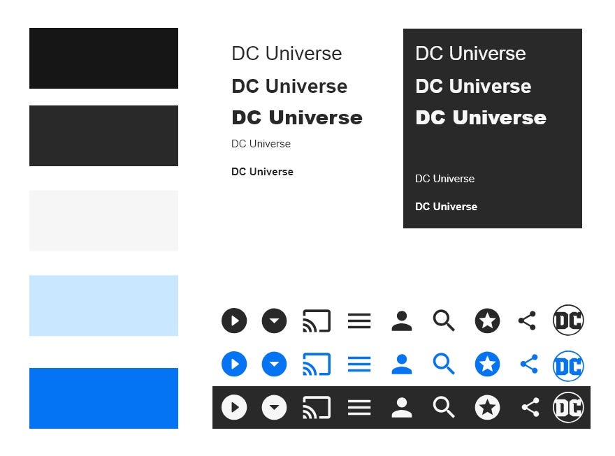
Task: Click the blue user profile icon
Action: click(402, 365)
